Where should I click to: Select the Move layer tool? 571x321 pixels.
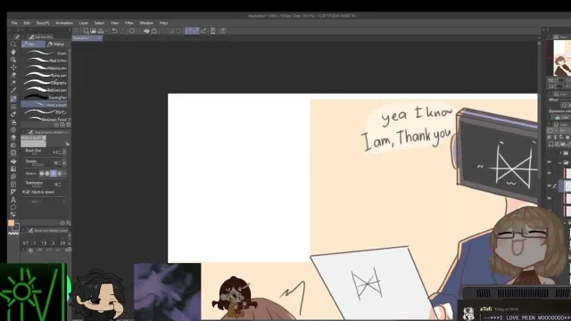click(13, 68)
